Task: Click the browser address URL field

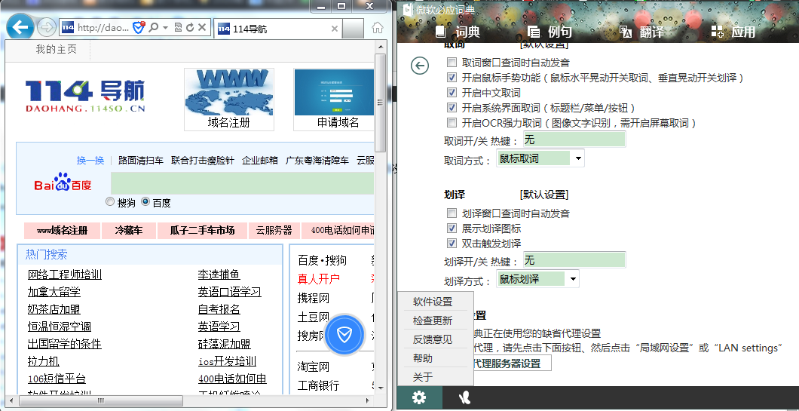Action: point(103,28)
